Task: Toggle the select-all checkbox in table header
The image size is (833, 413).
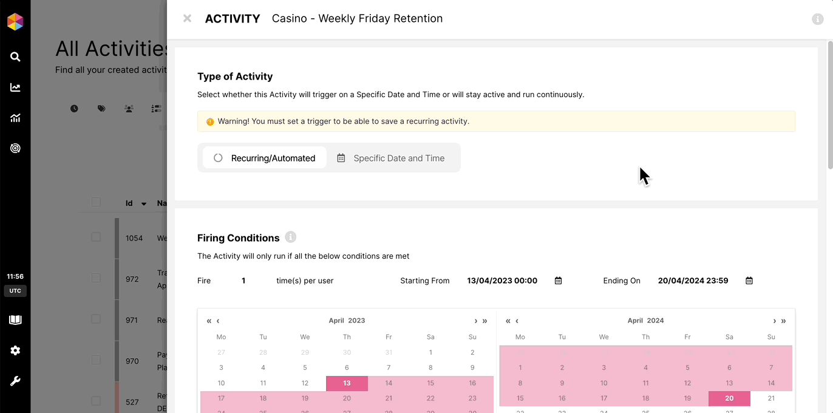Action: point(96,202)
